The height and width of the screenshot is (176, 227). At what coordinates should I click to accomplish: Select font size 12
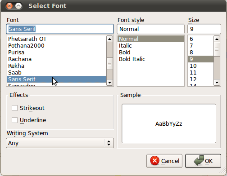(193, 79)
